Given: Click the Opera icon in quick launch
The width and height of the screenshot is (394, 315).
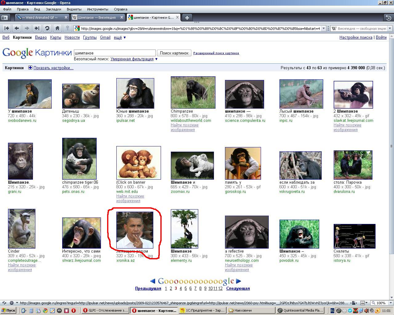Looking at the screenshot, I should coord(74,311).
